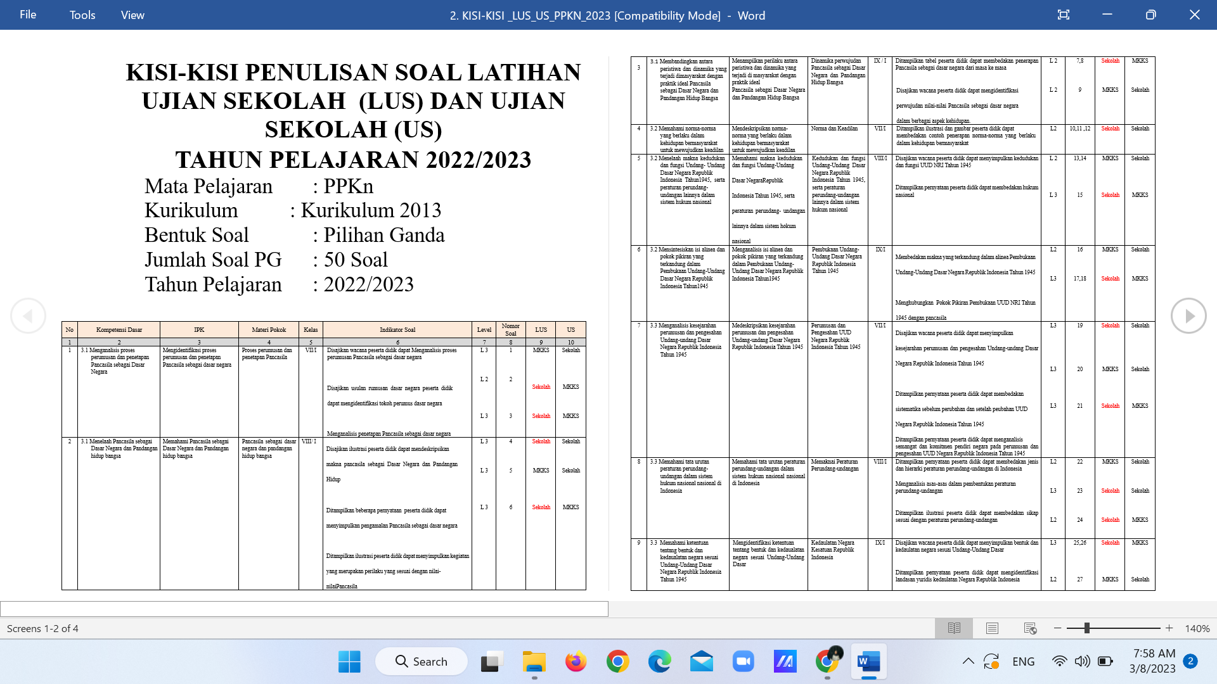Switch to Web Layout view

coord(1030,628)
